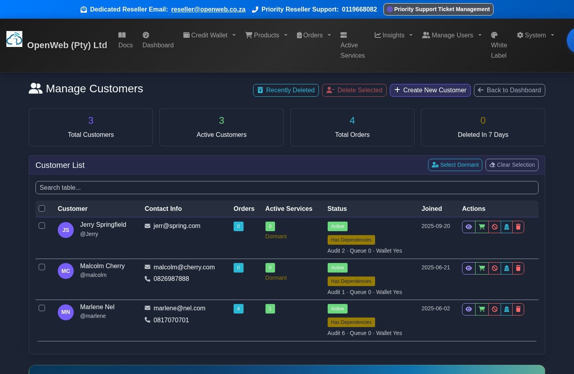Open cart order icon for Malcolm Cherry
The width and height of the screenshot is (574, 374).
(482, 268)
